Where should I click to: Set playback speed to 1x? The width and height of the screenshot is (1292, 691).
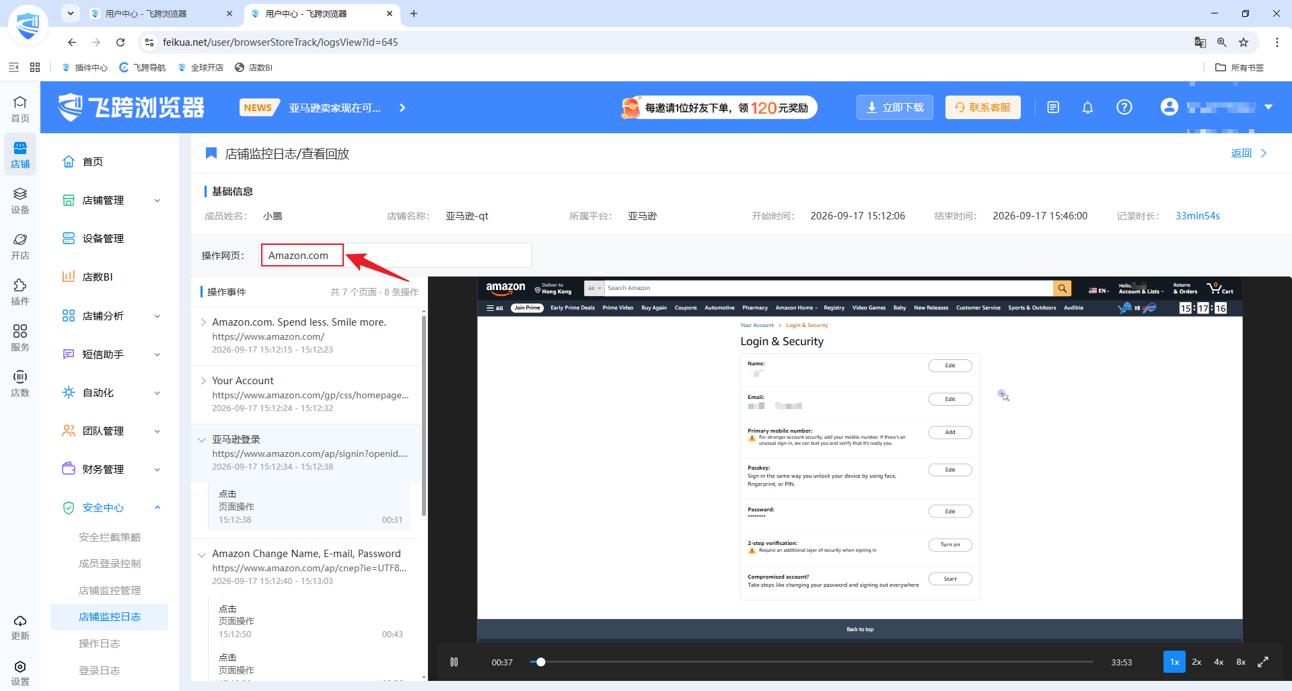point(1174,662)
